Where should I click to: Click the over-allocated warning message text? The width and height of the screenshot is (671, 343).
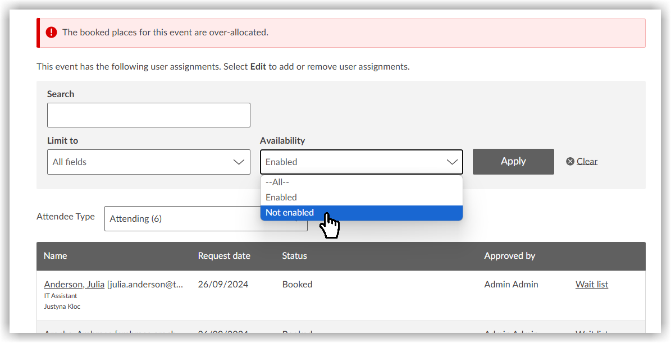[x=165, y=33]
